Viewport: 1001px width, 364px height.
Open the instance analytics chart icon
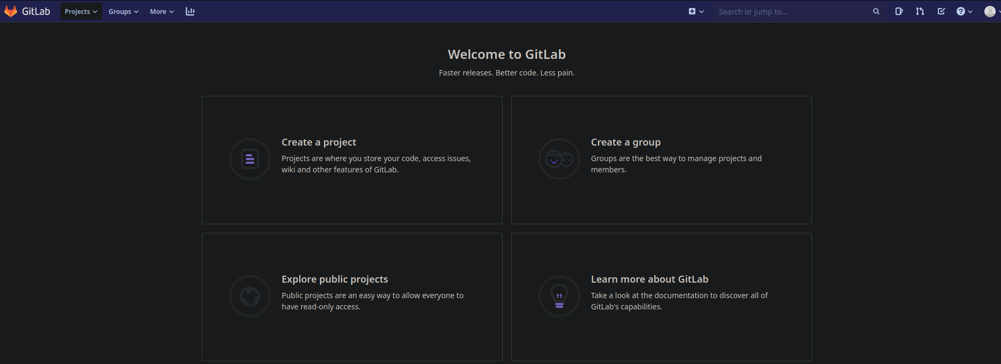pos(190,11)
